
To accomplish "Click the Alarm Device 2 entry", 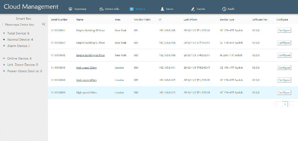I will [x=18, y=46].
